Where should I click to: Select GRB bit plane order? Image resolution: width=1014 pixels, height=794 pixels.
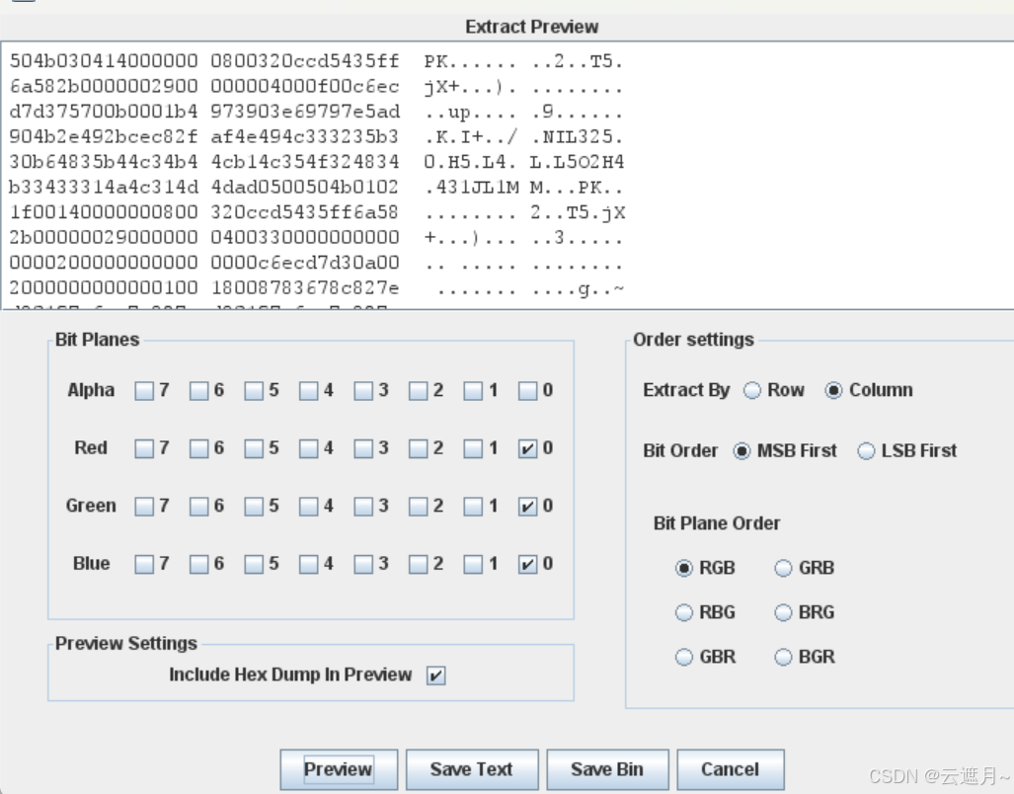pyautogui.click(x=783, y=568)
